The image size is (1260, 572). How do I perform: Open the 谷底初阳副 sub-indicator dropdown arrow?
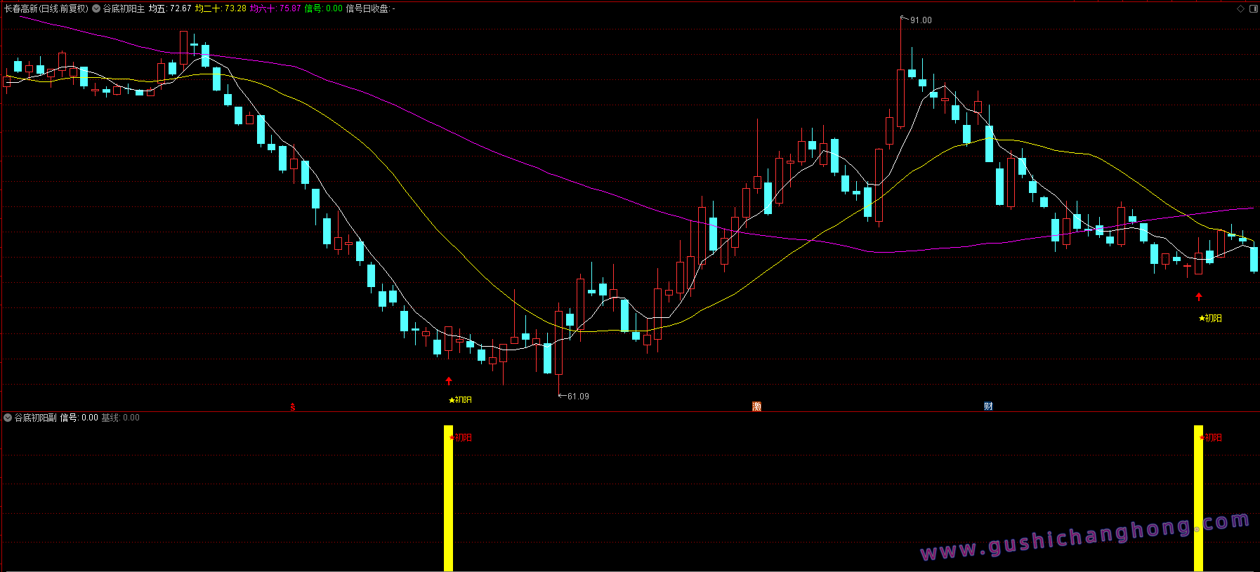8,418
